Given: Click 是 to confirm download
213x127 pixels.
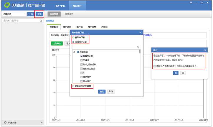Looking at the screenshot, I should click(176, 73).
